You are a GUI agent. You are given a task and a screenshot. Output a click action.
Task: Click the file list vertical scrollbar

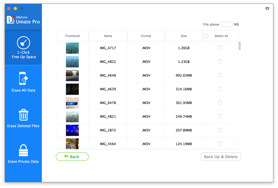tap(240, 46)
